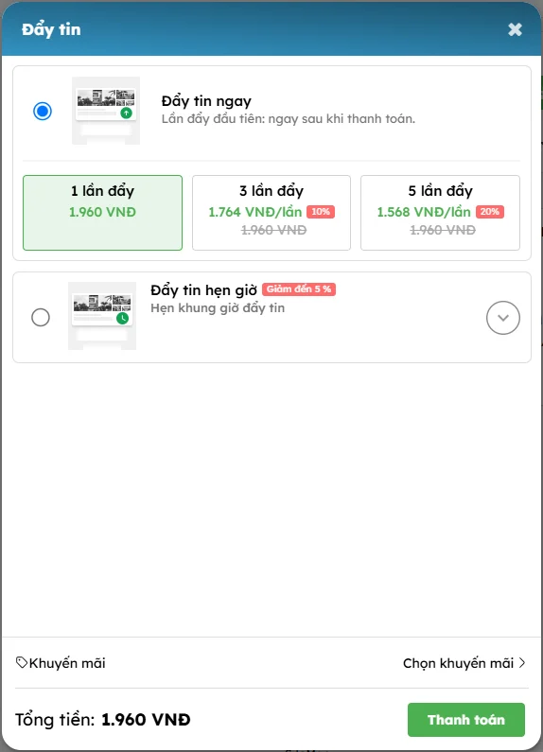543x752 pixels.
Task: Select the Đẩy tin ngay radio button
Action: 43,111
